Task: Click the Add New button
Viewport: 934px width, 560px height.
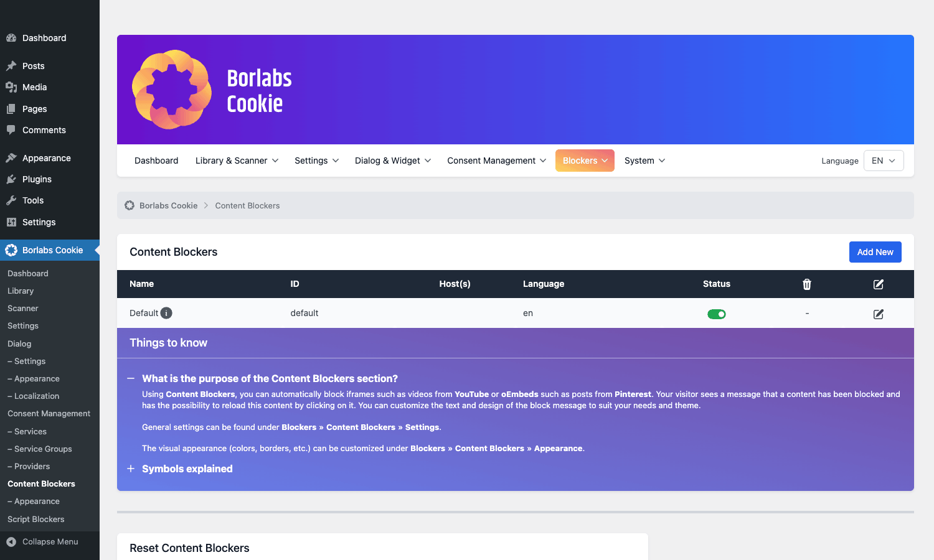Action: (x=875, y=252)
